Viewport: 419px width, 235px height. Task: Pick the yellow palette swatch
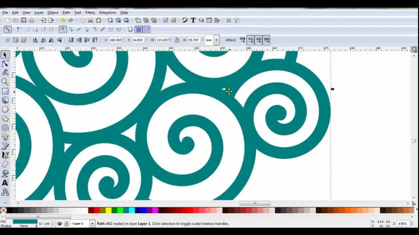pyautogui.click(x=108, y=211)
